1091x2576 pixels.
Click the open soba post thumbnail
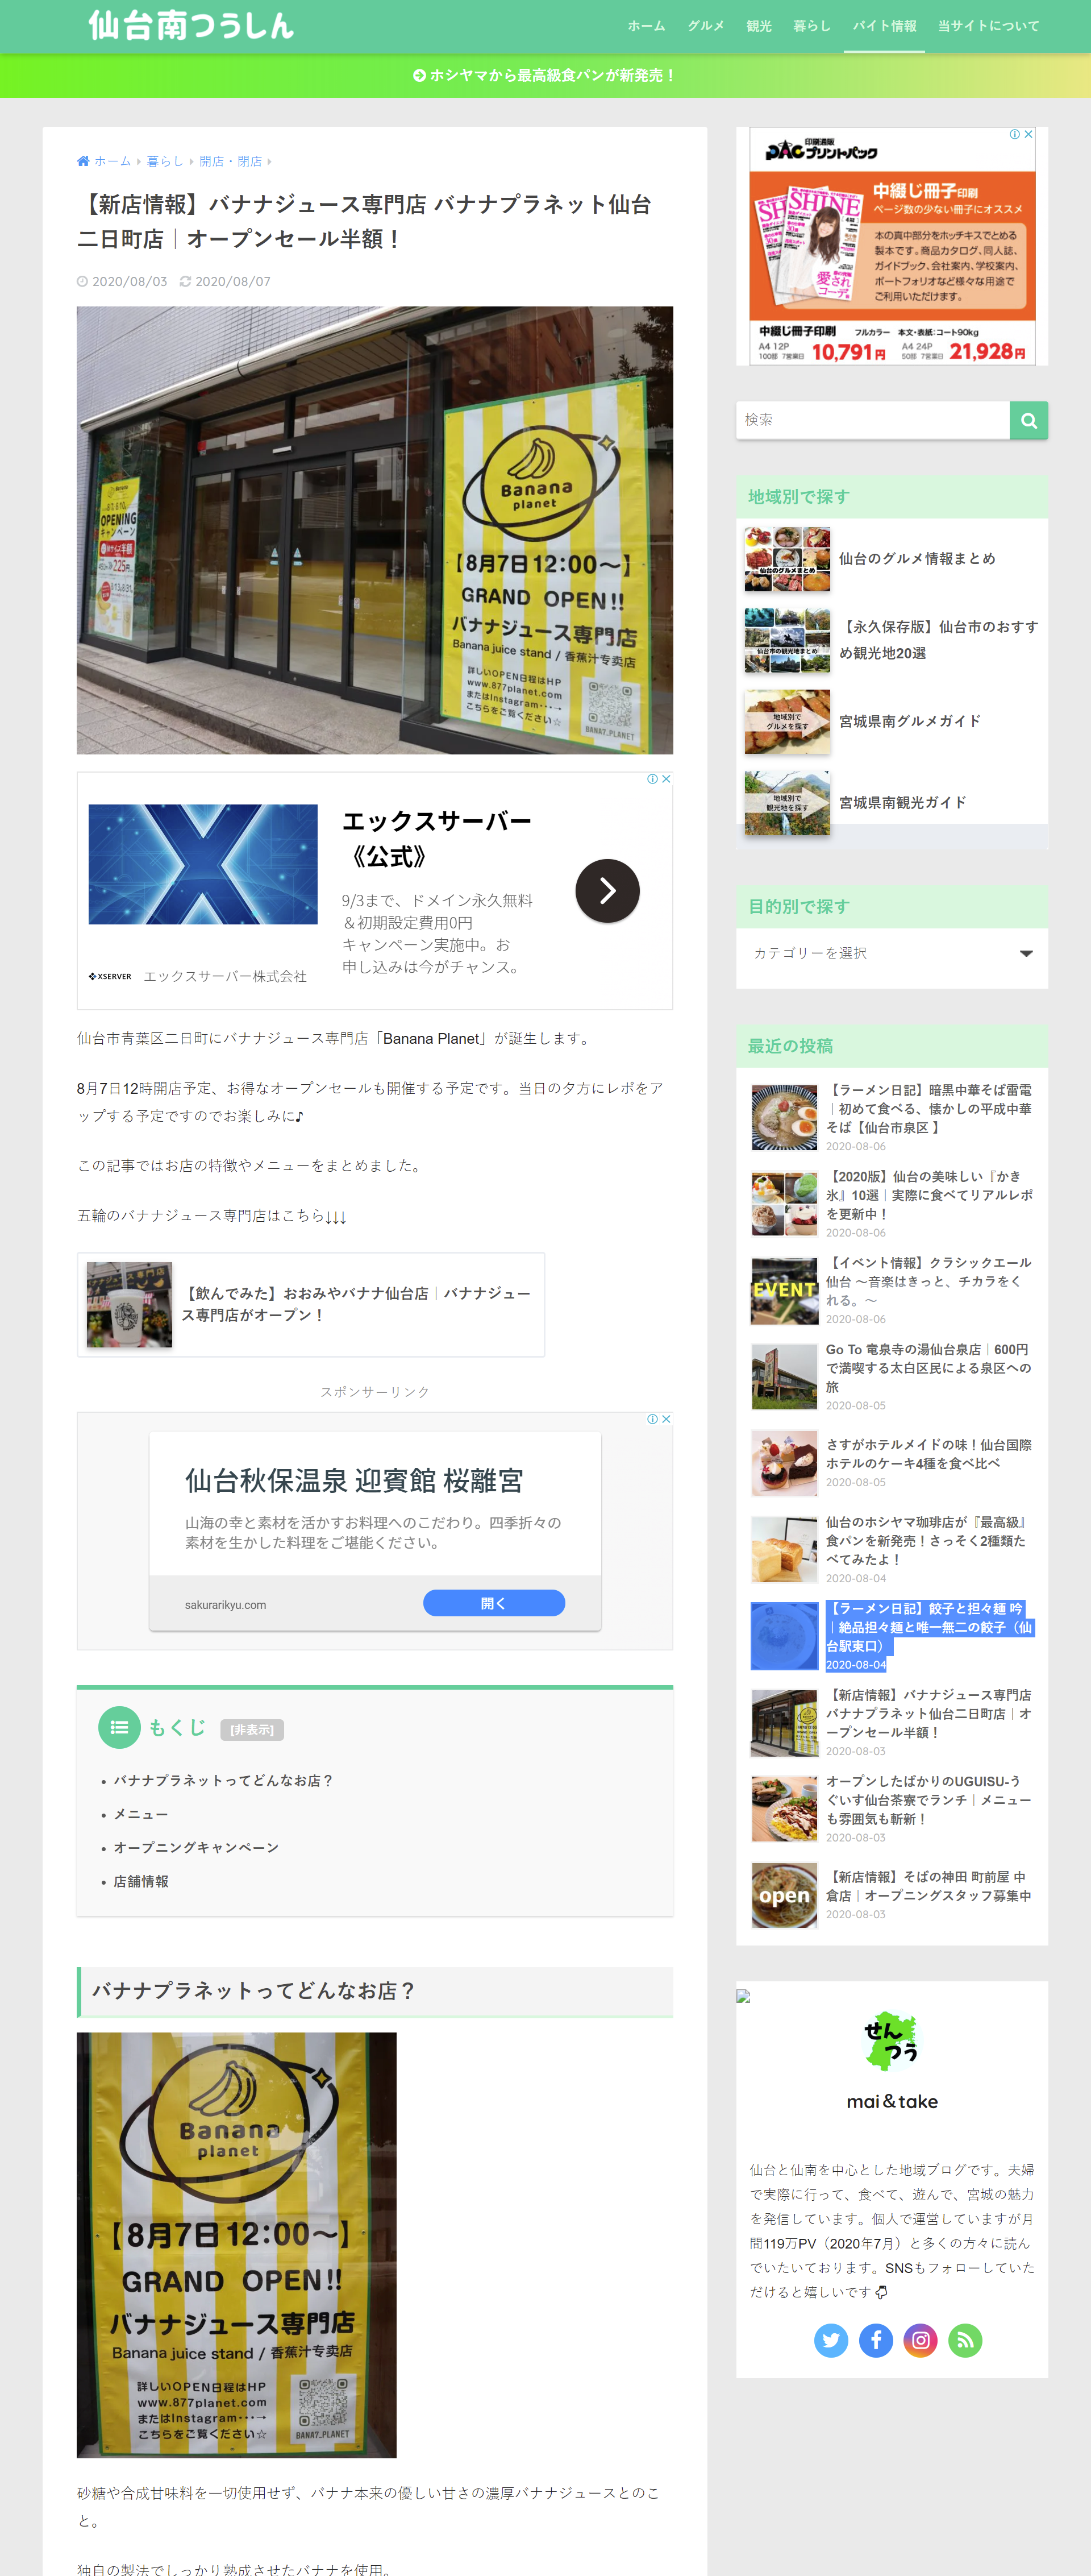tap(784, 1895)
